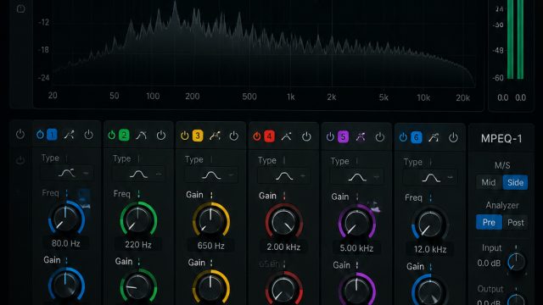Click the 2.00 kHz value field

(x=283, y=247)
